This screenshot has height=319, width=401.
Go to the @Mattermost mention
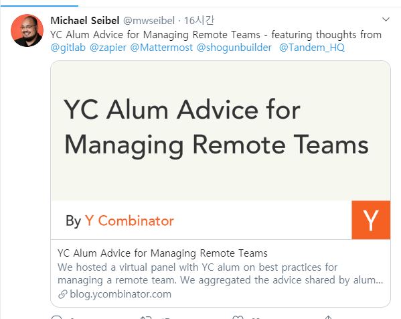tap(161, 48)
